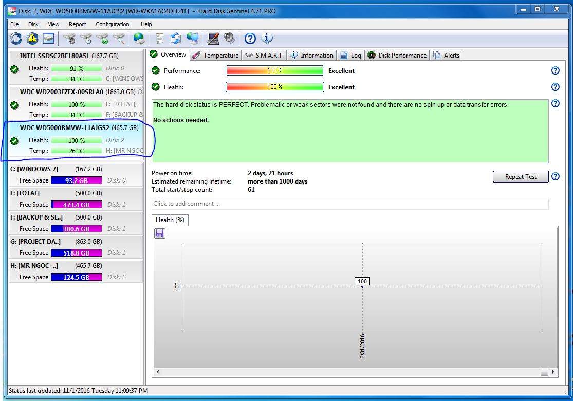Viewport: 573px width, 401px height.
Task: Click the 473.4 GB free space bar
Action: tap(77, 204)
